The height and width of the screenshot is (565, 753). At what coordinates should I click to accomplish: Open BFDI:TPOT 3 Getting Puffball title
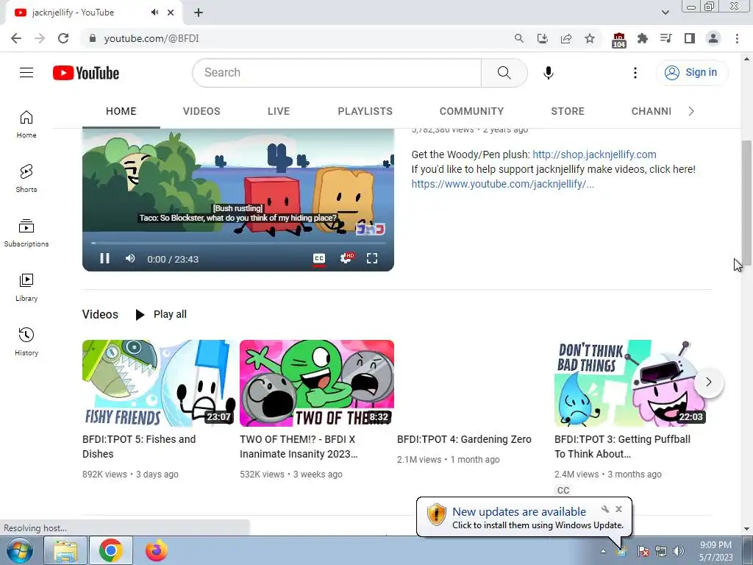point(622,447)
